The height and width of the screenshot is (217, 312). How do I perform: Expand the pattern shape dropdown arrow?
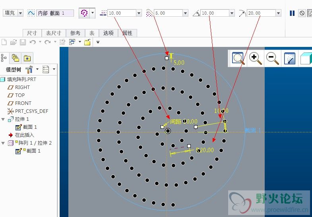[93, 13]
